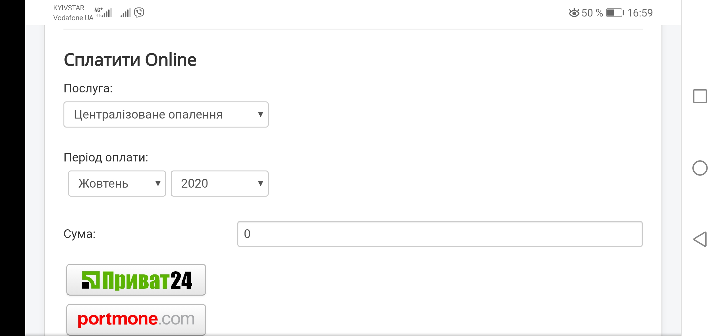719x336 pixels.
Task: Open the Жовтень month dropdown
Action: 117,184
